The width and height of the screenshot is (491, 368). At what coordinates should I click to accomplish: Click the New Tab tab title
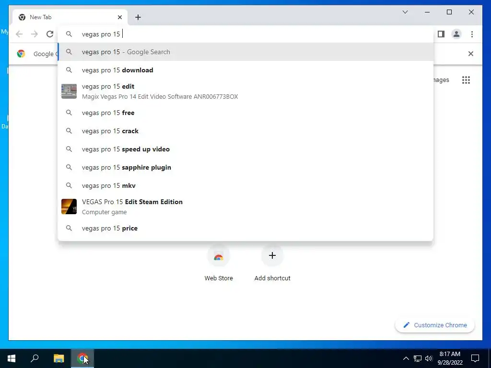40,17
